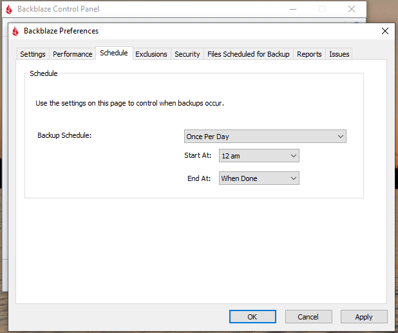Minimize the Backblaze Control Panel window
Screen dimensions: 398x333
[x=293, y=9]
